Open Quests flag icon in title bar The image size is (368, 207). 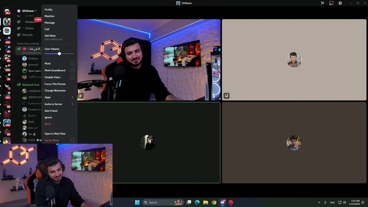(x=323, y=3)
